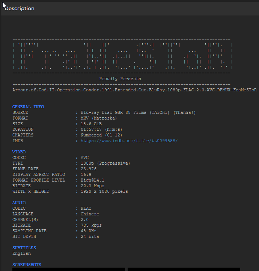
Task: Click the IMDB label
Action: coord(18,141)
